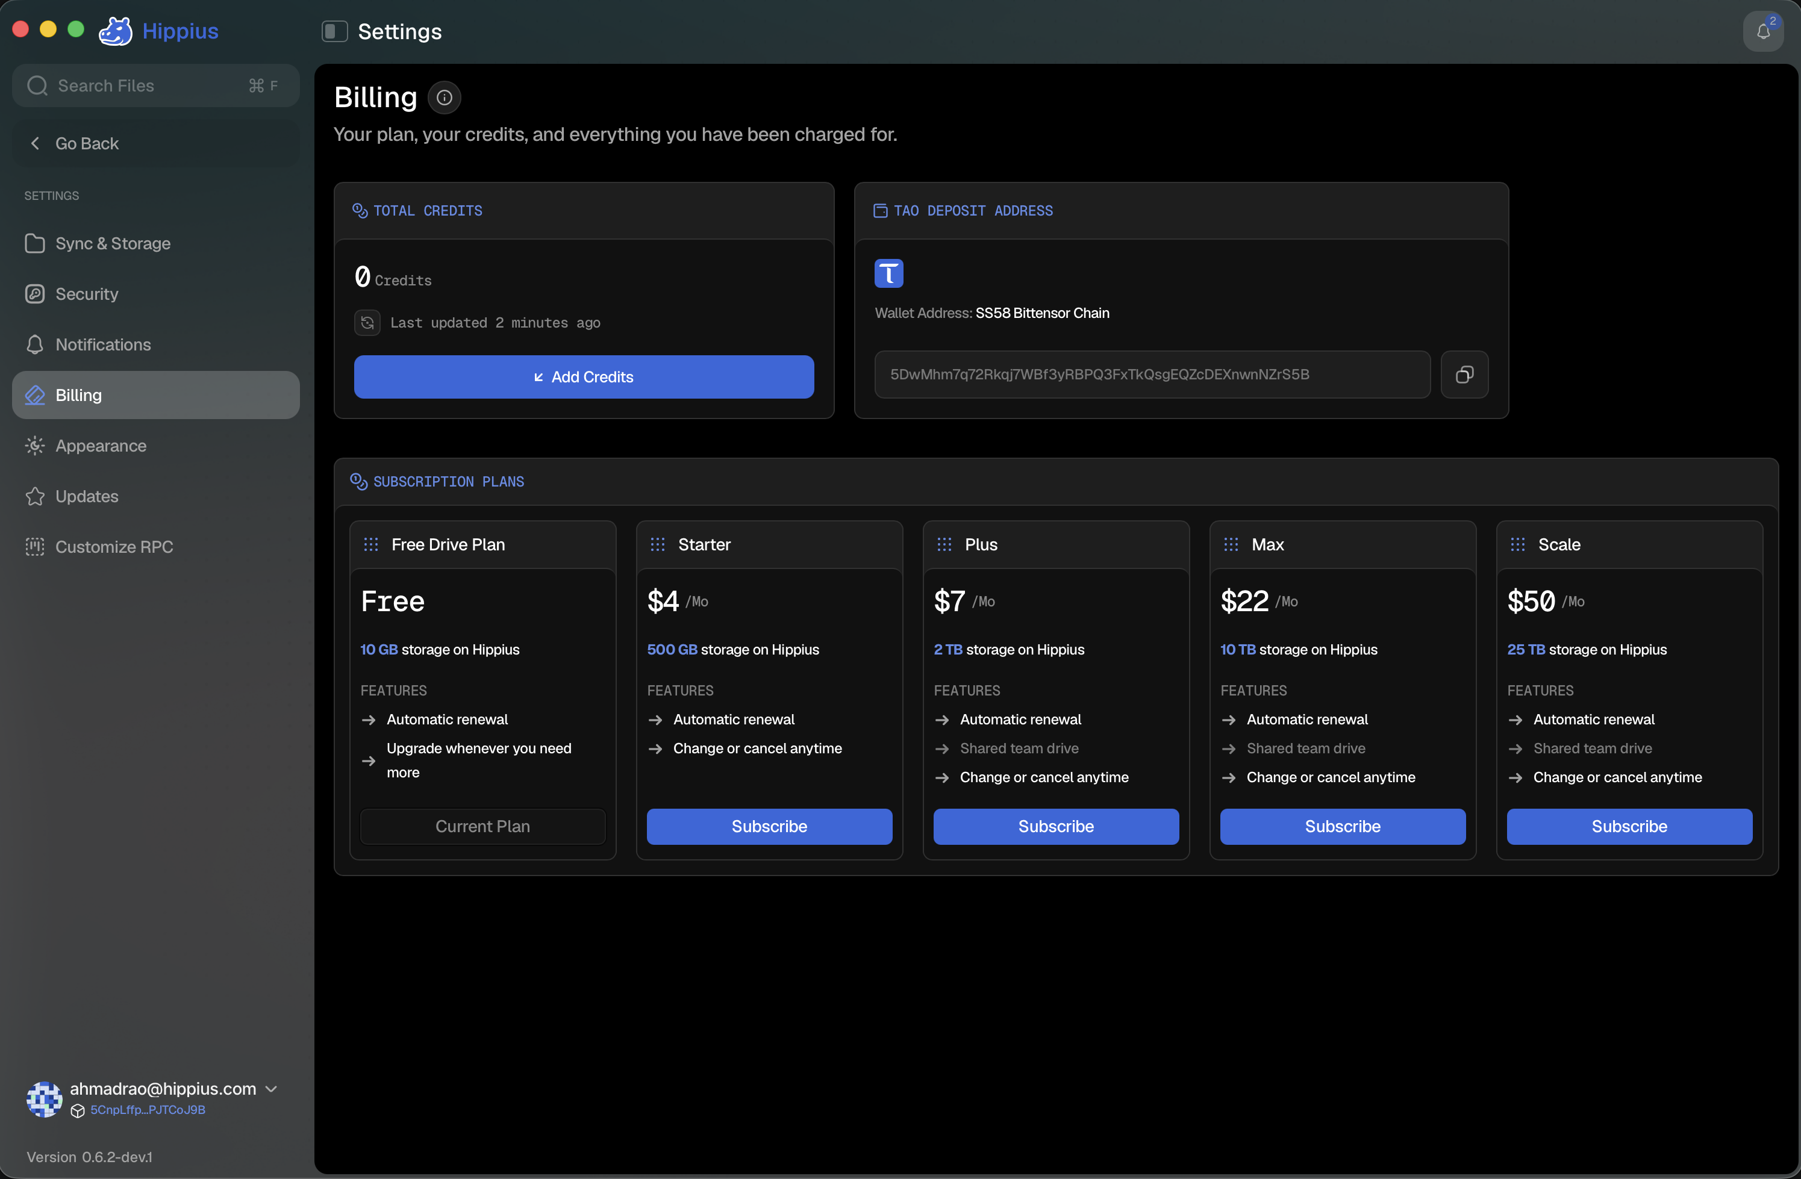The width and height of the screenshot is (1801, 1179).
Task: Copy the TAO deposit address icon
Action: click(x=1464, y=375)
